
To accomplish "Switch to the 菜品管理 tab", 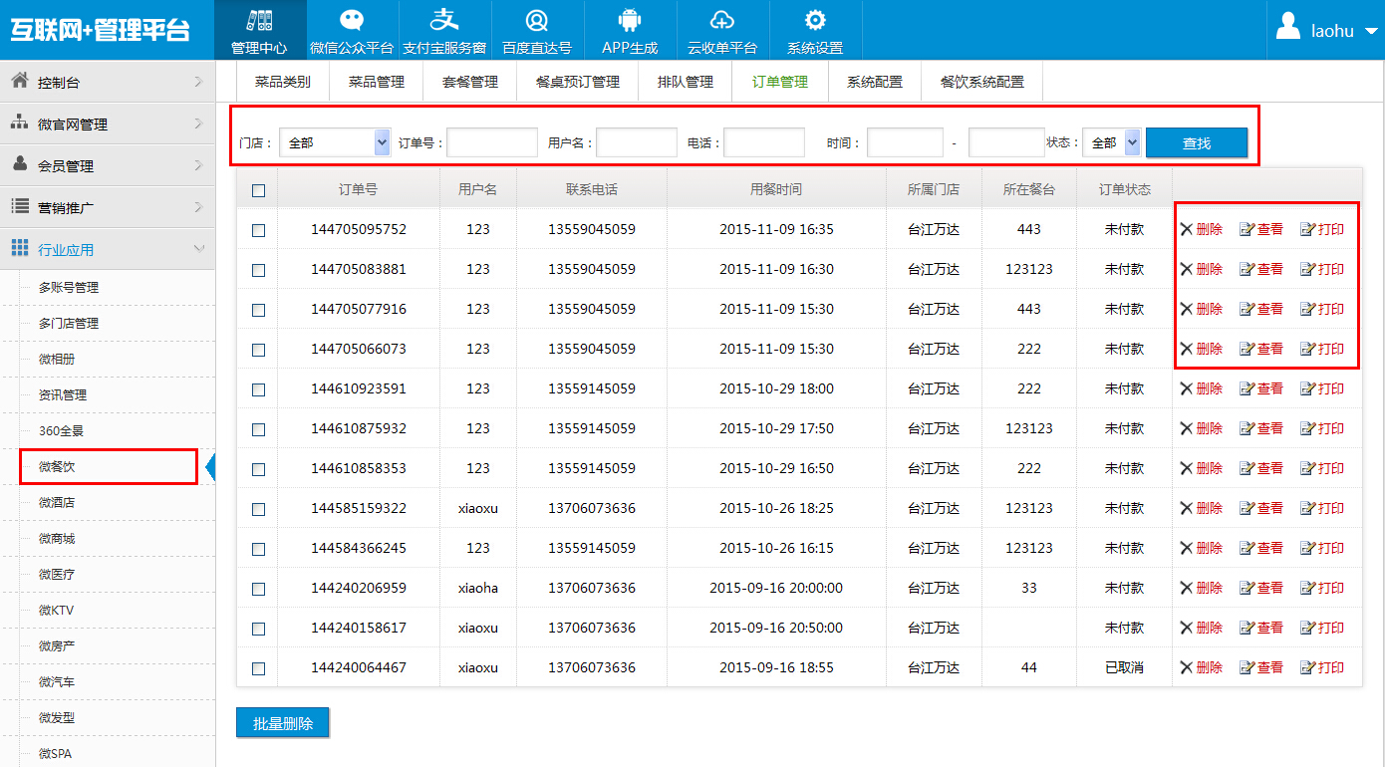I will point(377,82).
